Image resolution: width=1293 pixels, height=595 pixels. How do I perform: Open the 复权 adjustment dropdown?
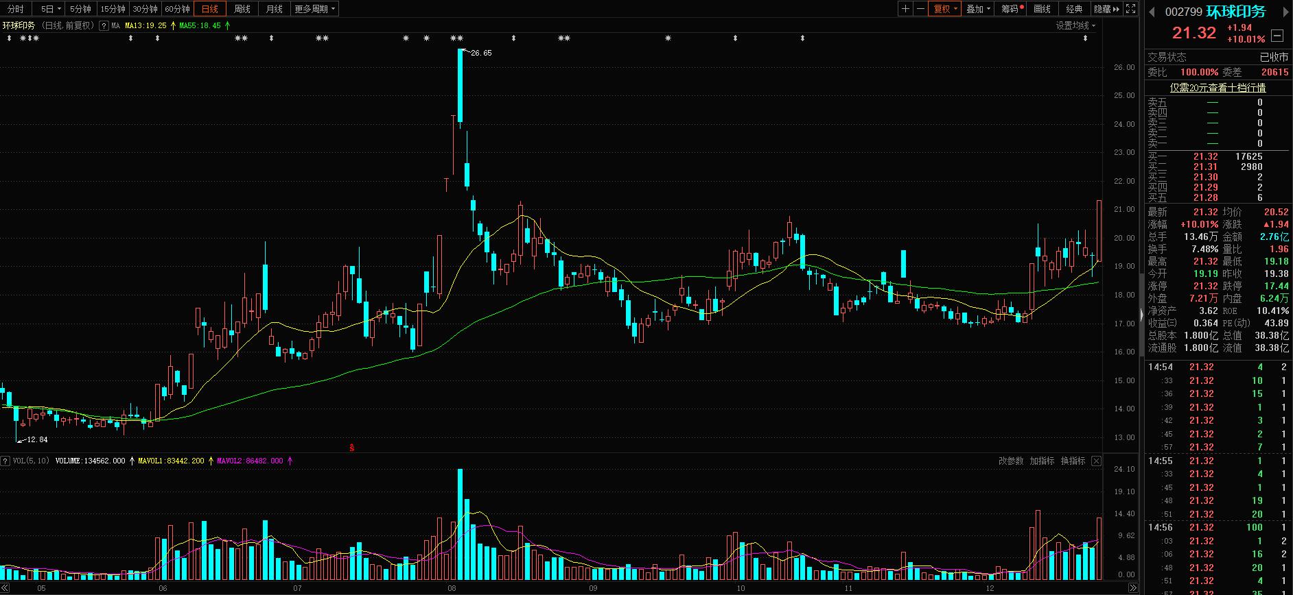[945, 9]
